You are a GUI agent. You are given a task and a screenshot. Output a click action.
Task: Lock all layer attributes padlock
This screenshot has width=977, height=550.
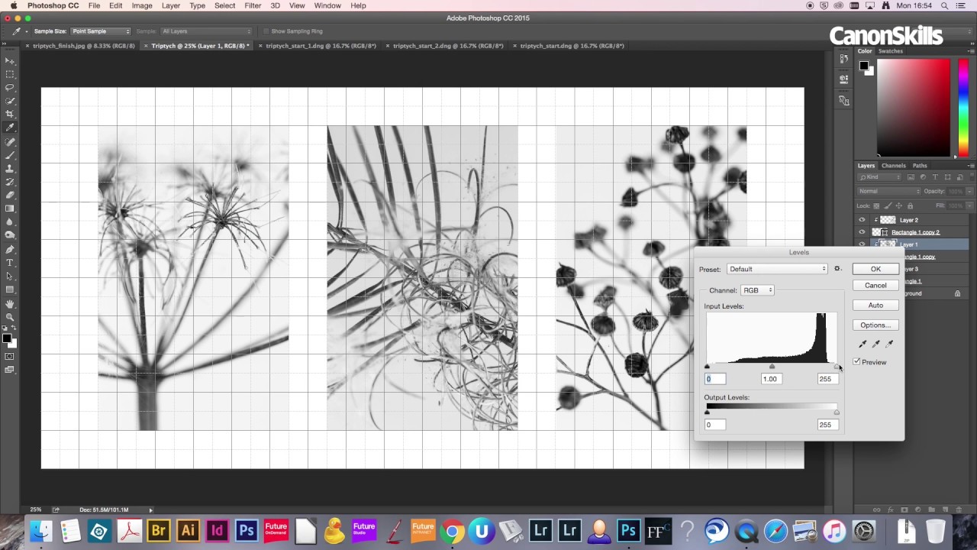[910, 205]
